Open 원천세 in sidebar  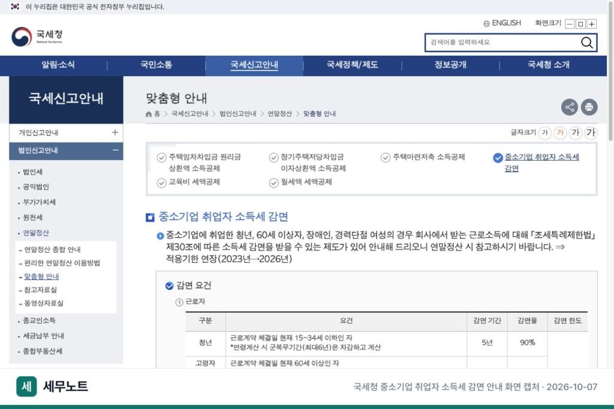click(32, 217)
